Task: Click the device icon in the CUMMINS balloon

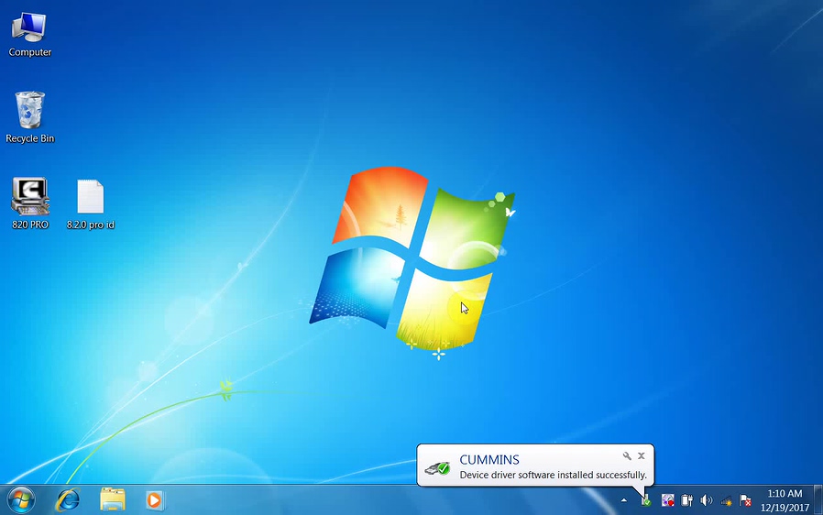Action: click(x=437, y=467)
